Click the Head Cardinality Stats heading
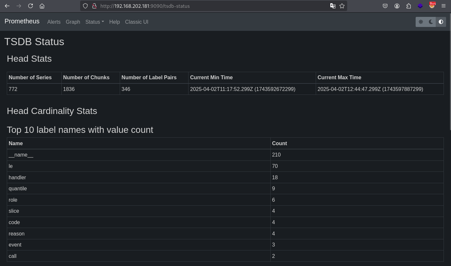 tap(52, 111)
